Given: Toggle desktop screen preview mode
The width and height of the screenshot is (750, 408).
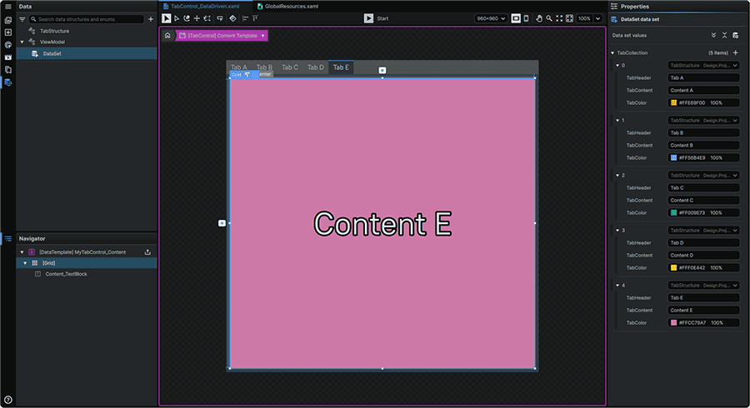Looking at the screenshot, I should point(516,18).
